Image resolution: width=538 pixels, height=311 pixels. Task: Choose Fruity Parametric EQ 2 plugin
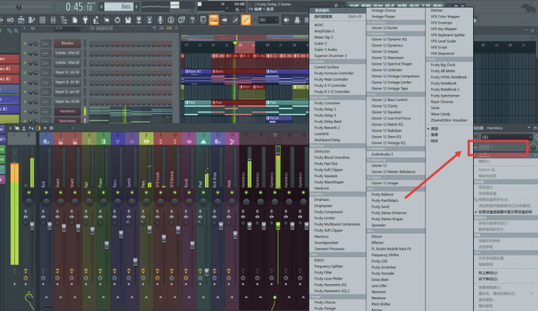point(332,291)
